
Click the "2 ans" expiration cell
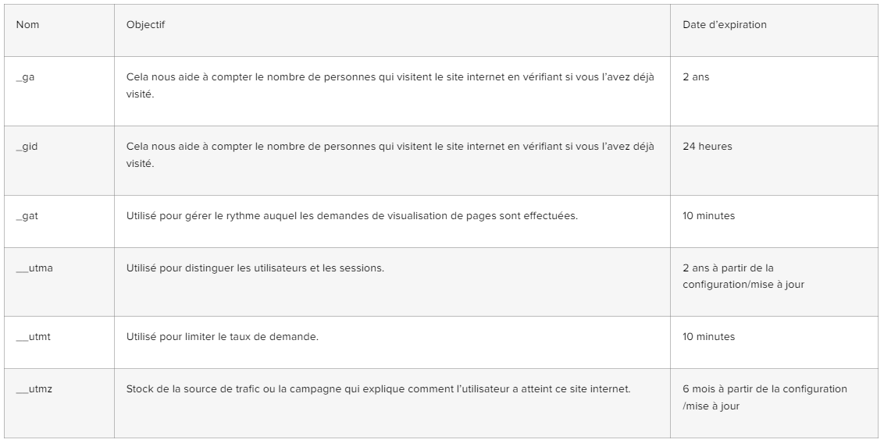696,78
